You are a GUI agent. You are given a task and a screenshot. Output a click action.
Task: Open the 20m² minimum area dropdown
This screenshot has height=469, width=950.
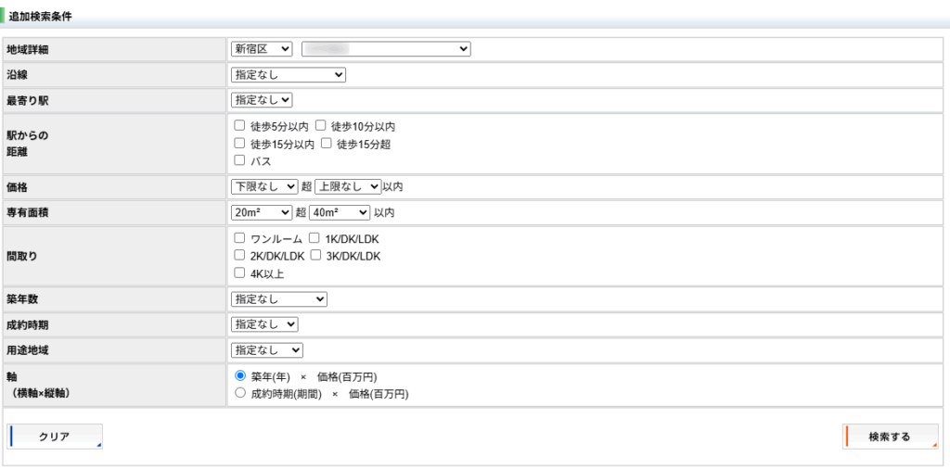[262, 212]
